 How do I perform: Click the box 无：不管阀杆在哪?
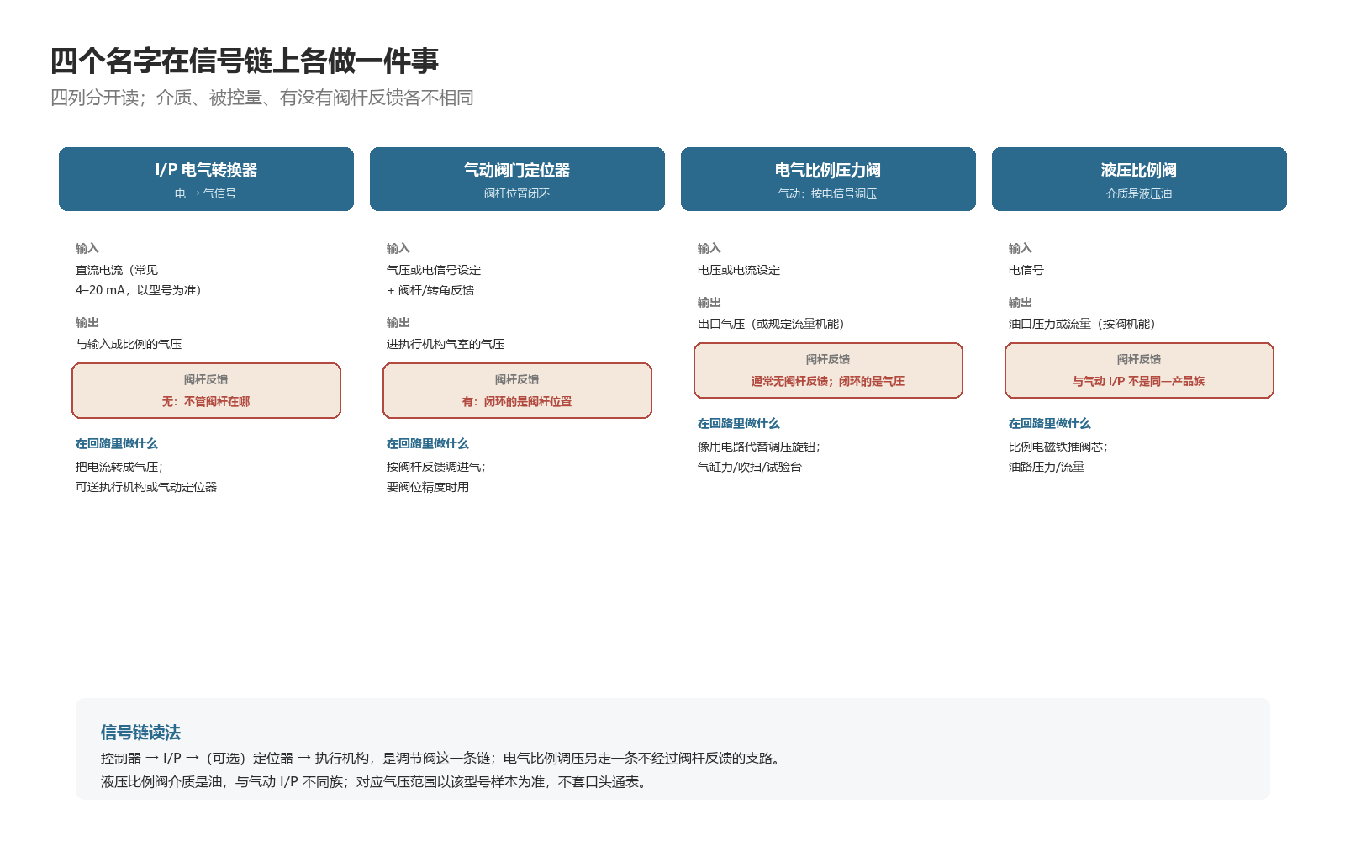(x=206, y=390)
